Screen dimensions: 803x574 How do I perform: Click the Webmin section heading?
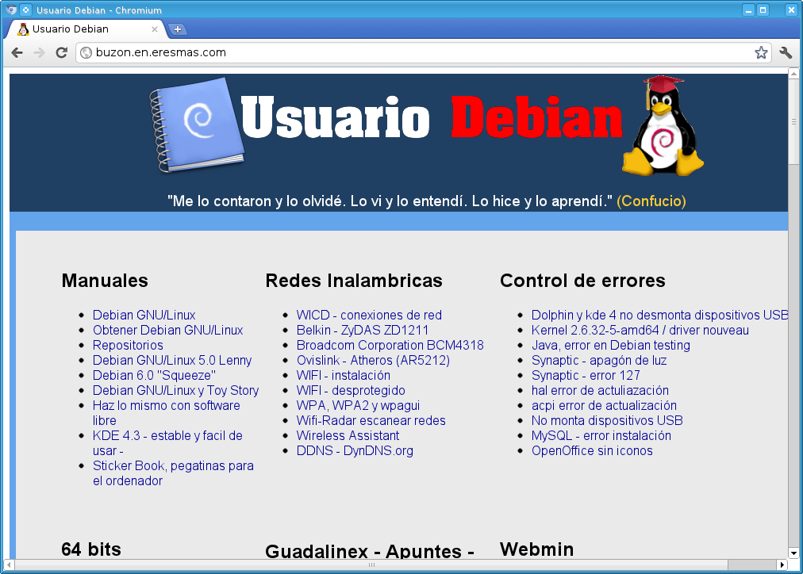pyautogui.click(x=536, y=549)
